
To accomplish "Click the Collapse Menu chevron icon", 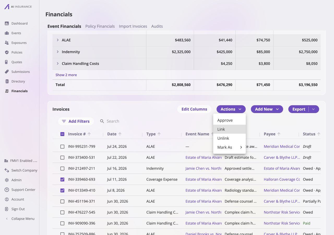I will [x=7, y=219].
